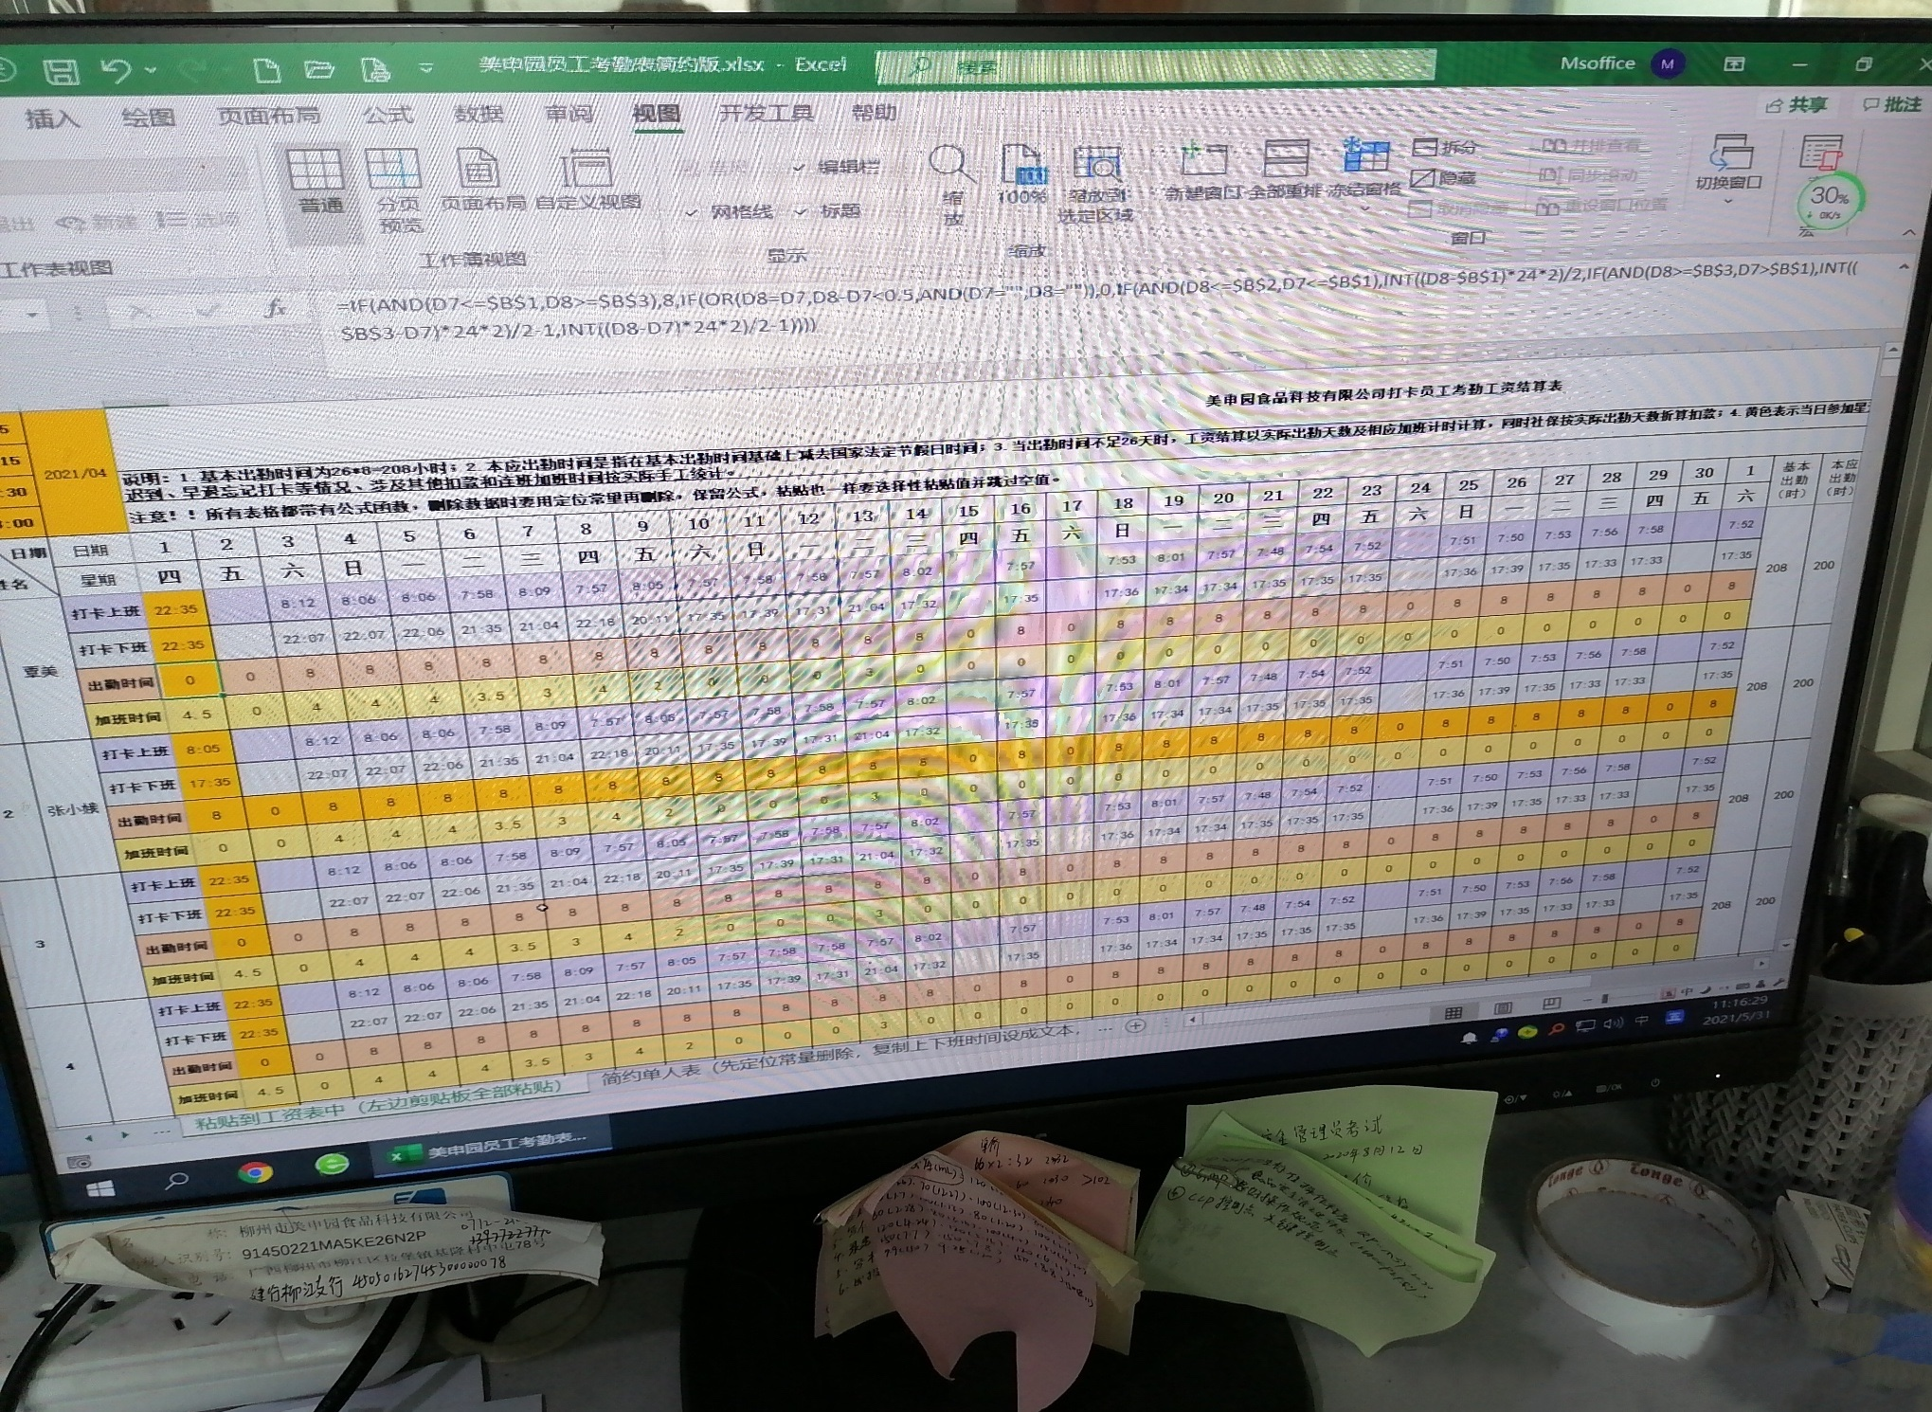Image resolution: width=1932 pixels, height=1412 pixels.
Task: Click the Search box in title bar
Action: [1155, 66]
